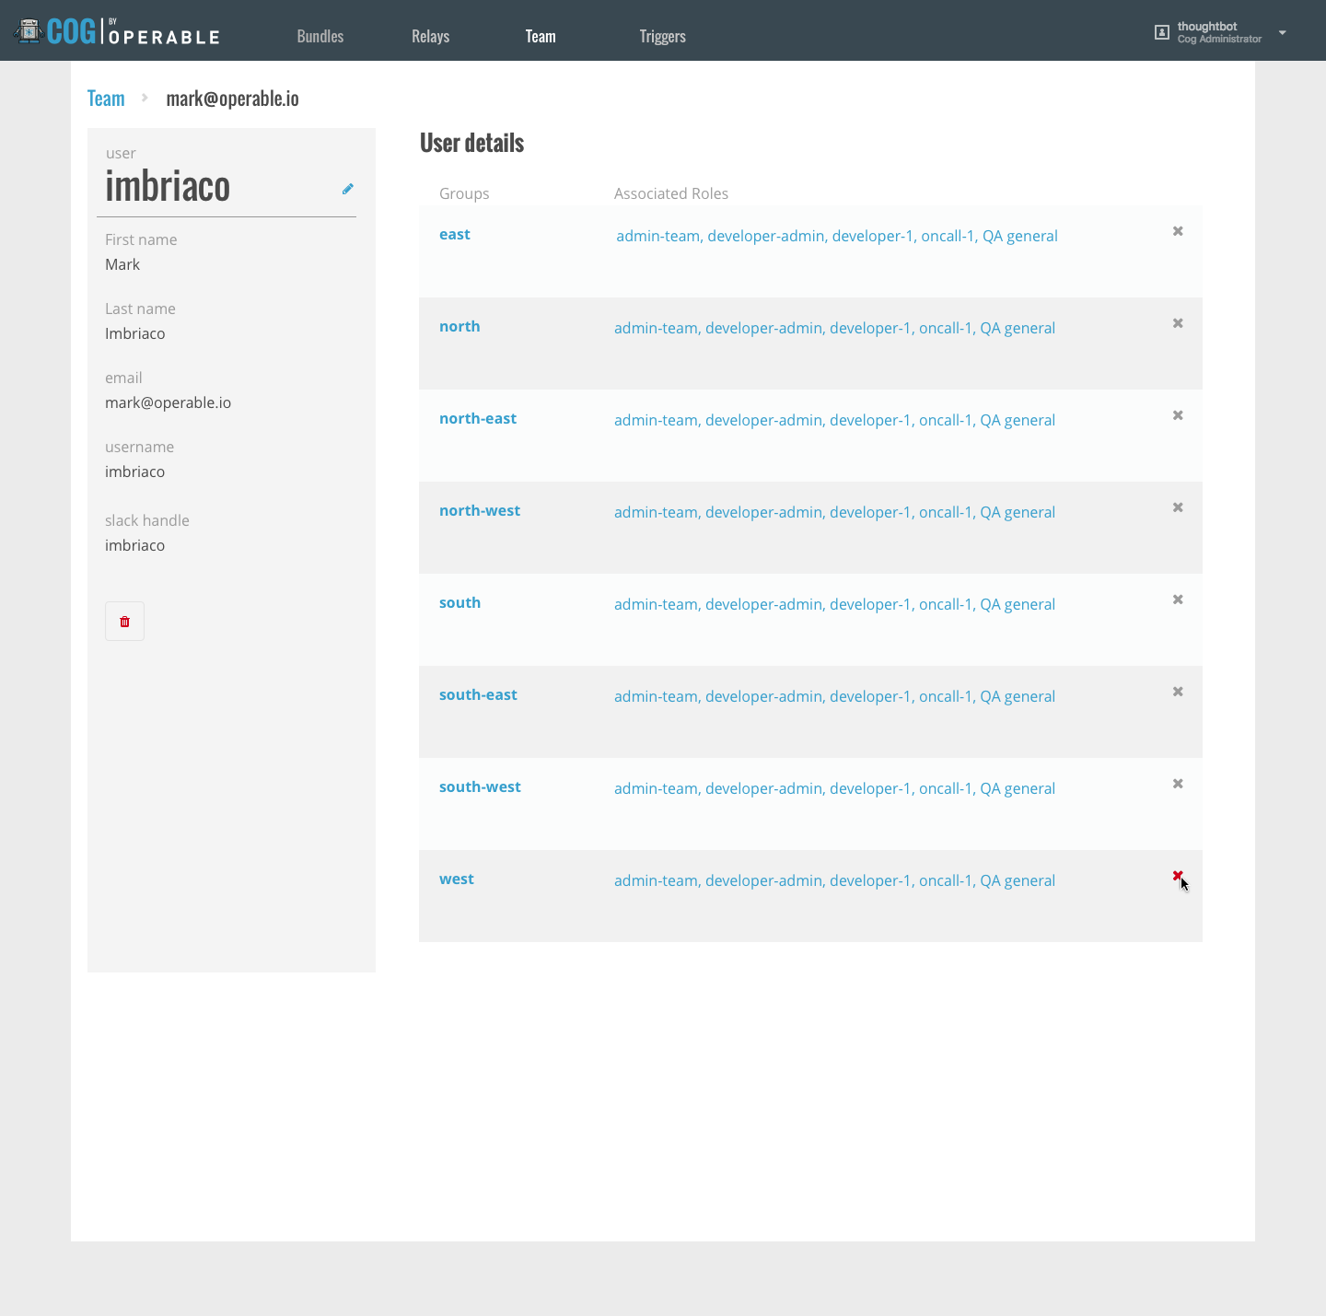Remove user from south-east group

(1177, 692)
